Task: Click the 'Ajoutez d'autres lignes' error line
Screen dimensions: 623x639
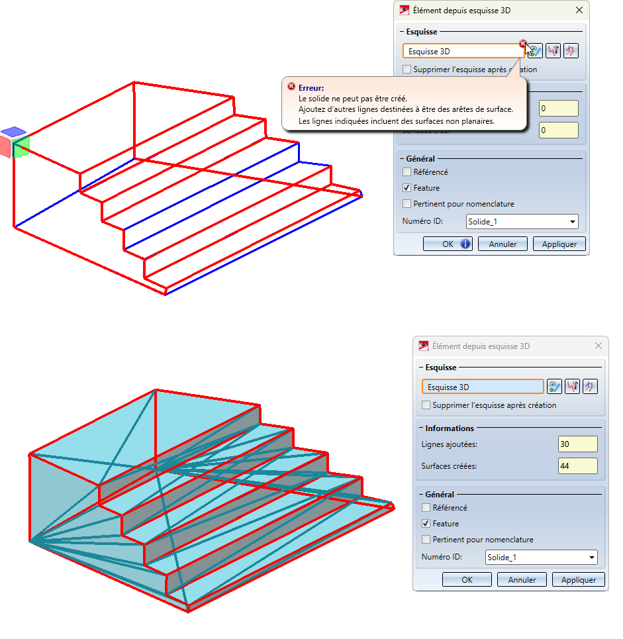Action: tap(406, 109)
